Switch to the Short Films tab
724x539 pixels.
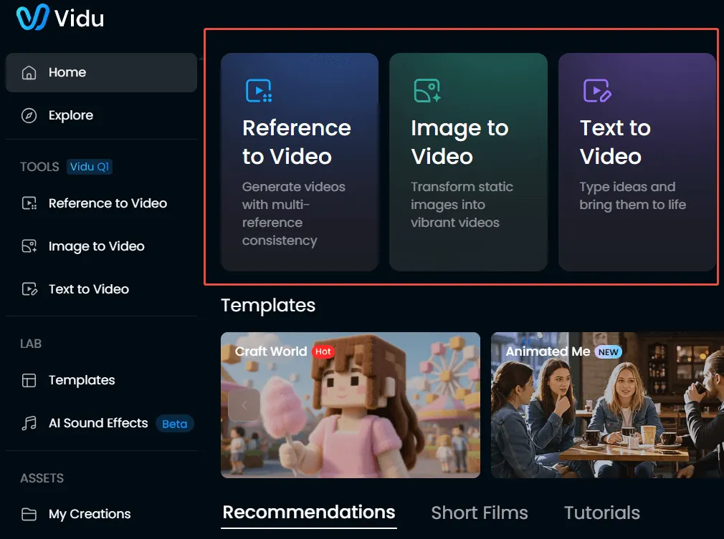pyautogui.click(x=479, y=513)
